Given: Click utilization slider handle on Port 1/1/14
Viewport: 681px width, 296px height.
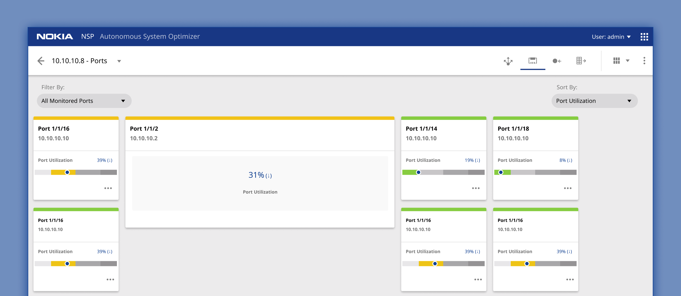Looking at the screenshot, I should pos(419,172).
